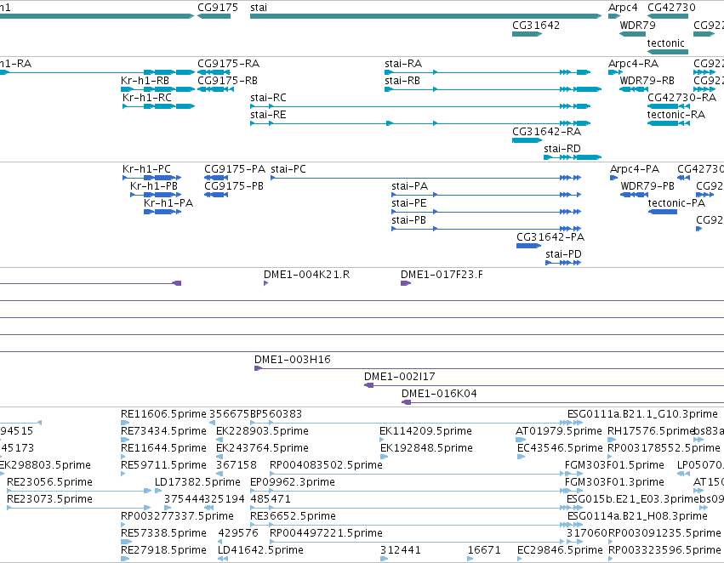Click the CG9175 gene label

218,8
